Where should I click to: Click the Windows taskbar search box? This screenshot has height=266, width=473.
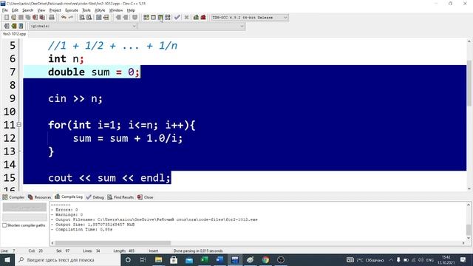[67, 259]
